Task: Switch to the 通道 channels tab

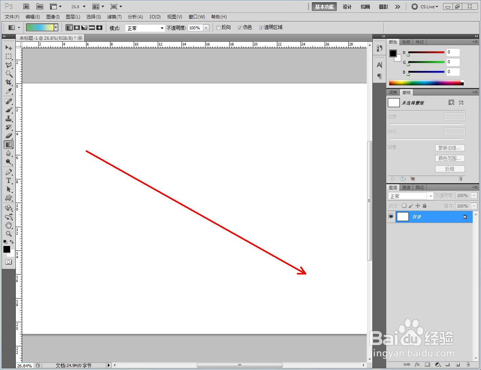Action: point(406,187)
